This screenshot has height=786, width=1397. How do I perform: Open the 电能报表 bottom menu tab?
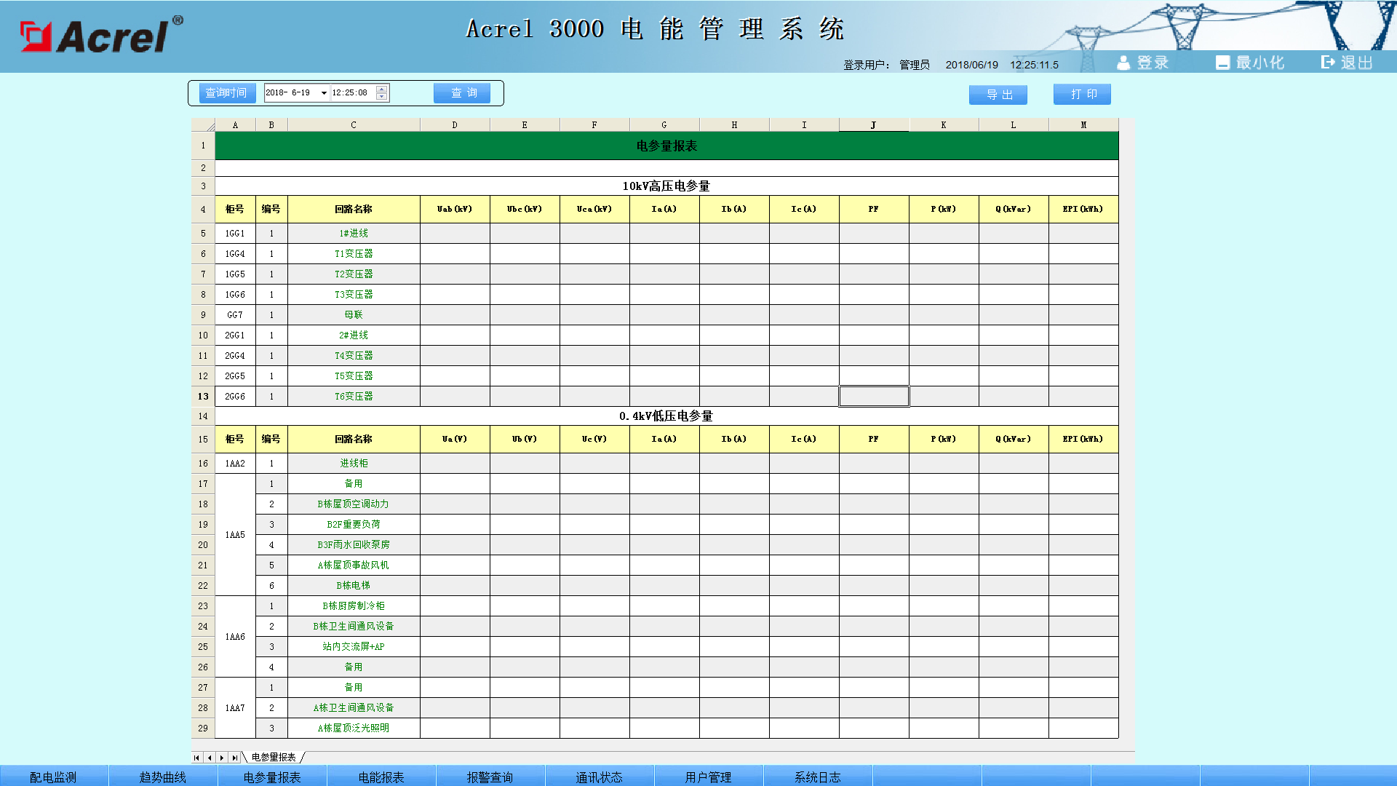pyautogui.click(x=381, y=777)
